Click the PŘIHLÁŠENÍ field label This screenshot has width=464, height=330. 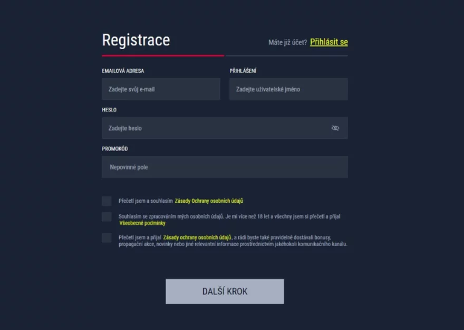coord(243,71)
